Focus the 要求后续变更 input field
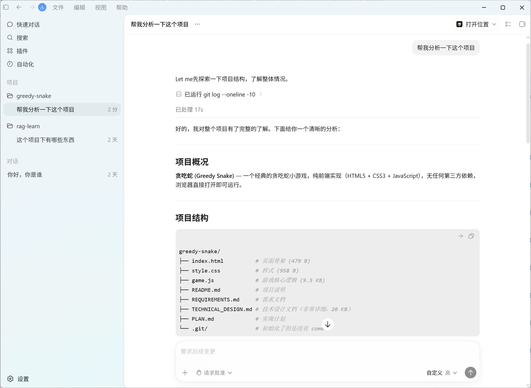The height and width of the screenshot is (388, 531). [x=327, y=351]
